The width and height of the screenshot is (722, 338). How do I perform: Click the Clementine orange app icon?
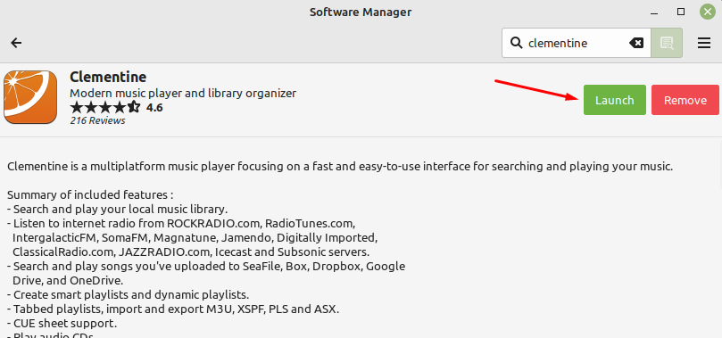[30, 97]
